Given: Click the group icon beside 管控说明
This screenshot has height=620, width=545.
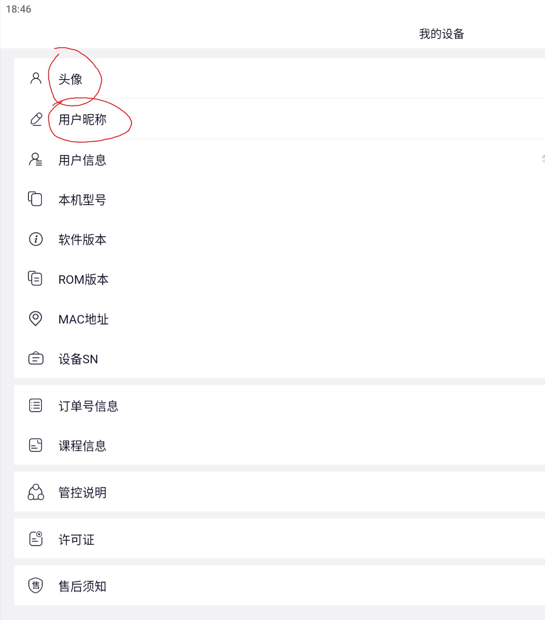Looking at the screenshot, I should [36, 492].
